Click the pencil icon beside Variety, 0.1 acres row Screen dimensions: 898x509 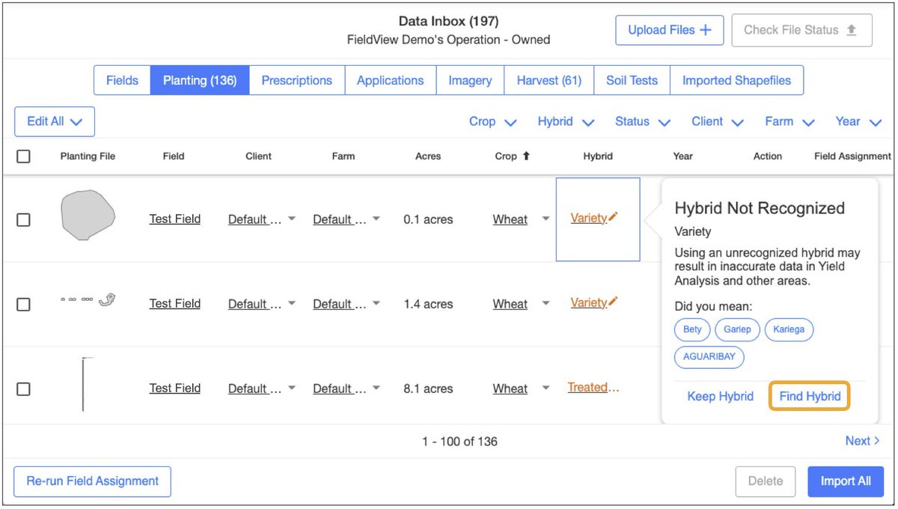[614, 217]
